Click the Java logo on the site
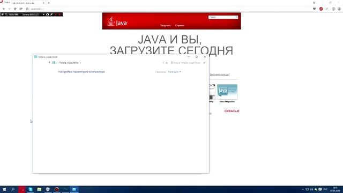Image resolution: width=343 pixels, height=193 pixels. 117,21
